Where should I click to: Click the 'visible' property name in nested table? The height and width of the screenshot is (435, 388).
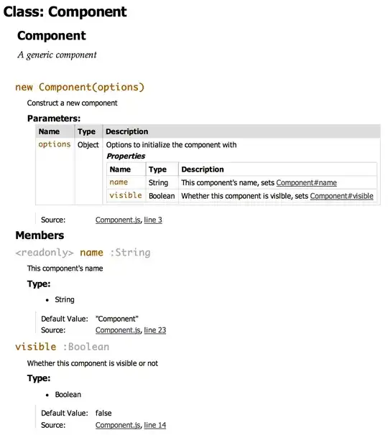pos(126,195)
